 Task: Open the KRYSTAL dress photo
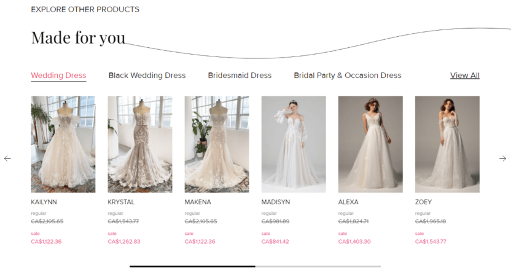[140, 144]
